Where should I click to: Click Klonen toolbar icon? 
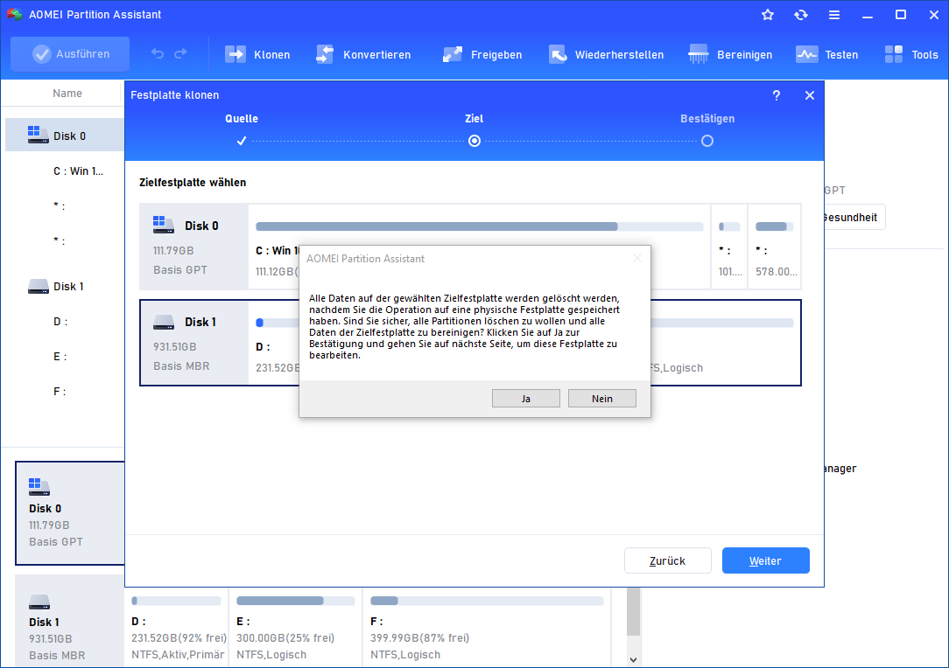pyautogui.click(x=235, y=54)
